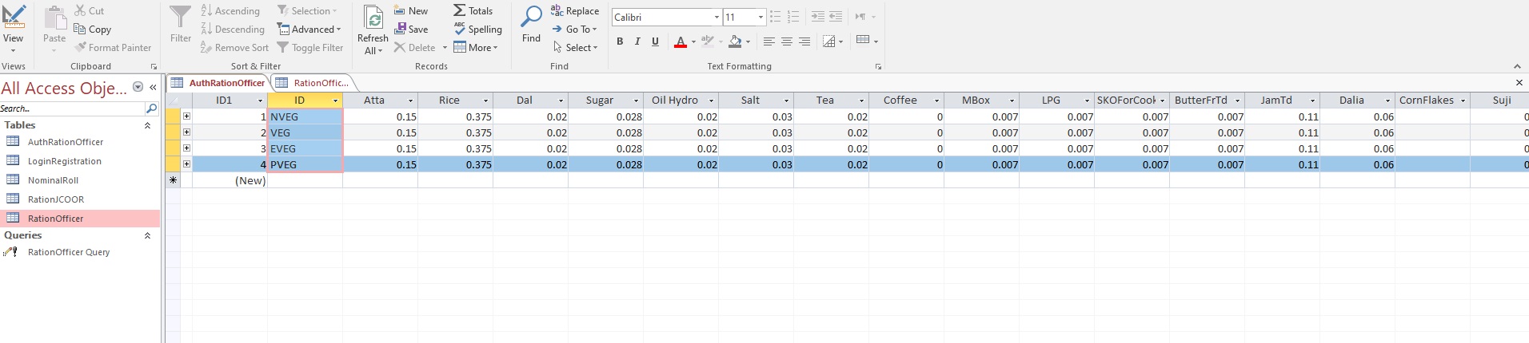
Task: Open font size 11 dropdown
Action: pos(761,17)
